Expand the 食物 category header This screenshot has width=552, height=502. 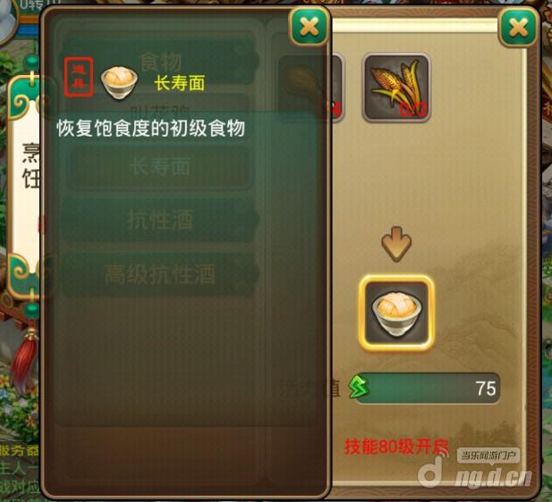pos(160,62)
